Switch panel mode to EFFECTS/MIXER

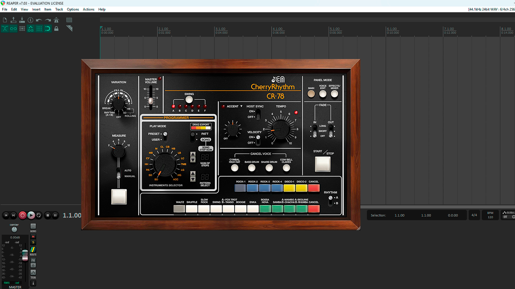(x=334, y=94)
